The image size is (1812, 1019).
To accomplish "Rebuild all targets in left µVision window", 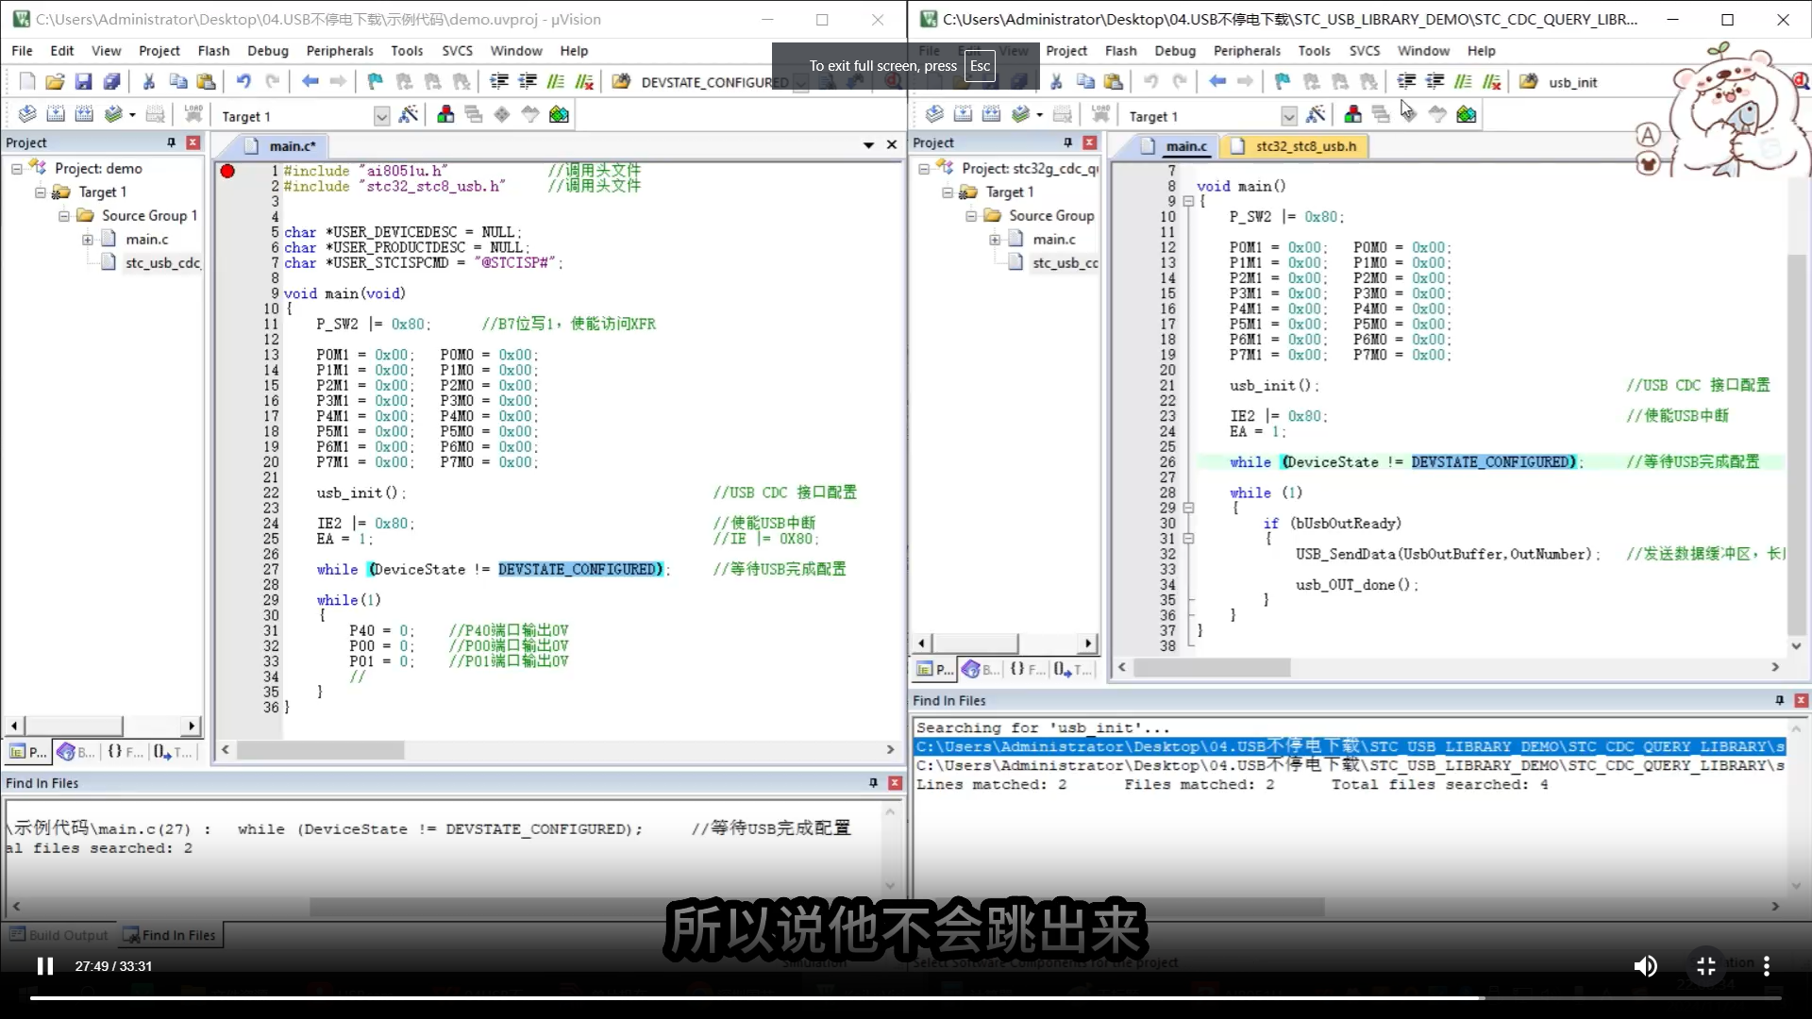I will click(x=84, y=114).
